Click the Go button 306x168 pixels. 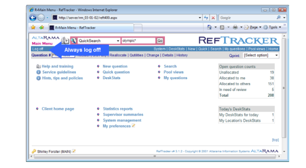point(160,41)
